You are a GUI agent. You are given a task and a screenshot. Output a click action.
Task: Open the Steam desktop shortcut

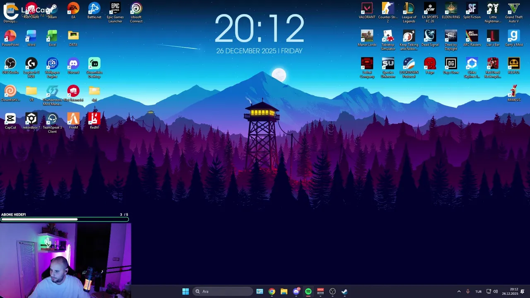[x=52, y=11]
